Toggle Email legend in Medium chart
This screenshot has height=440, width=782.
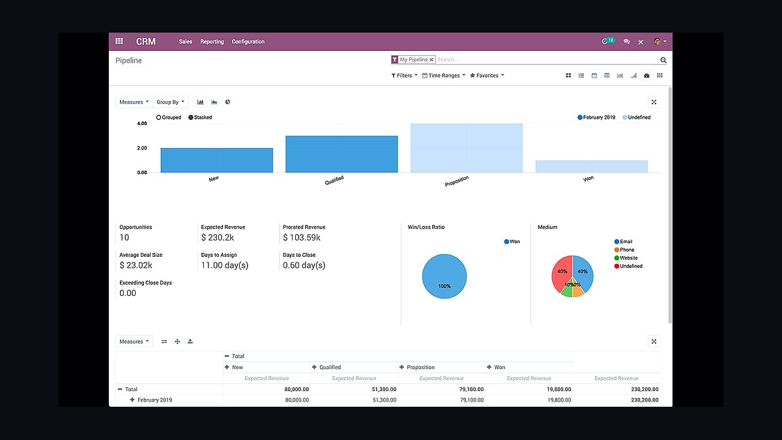(624, 241)
